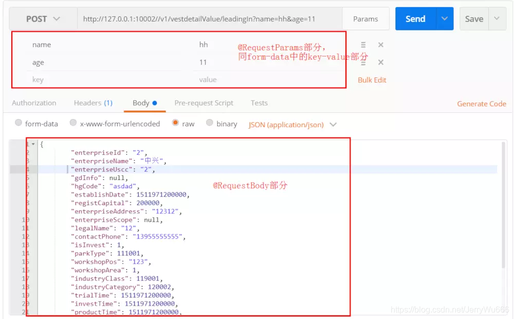Save the request
Viewport: 514px width, 319px height.
click(x=474, y=19)
